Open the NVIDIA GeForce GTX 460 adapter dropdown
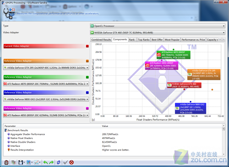The image size is (229, 167). point(158,33)
